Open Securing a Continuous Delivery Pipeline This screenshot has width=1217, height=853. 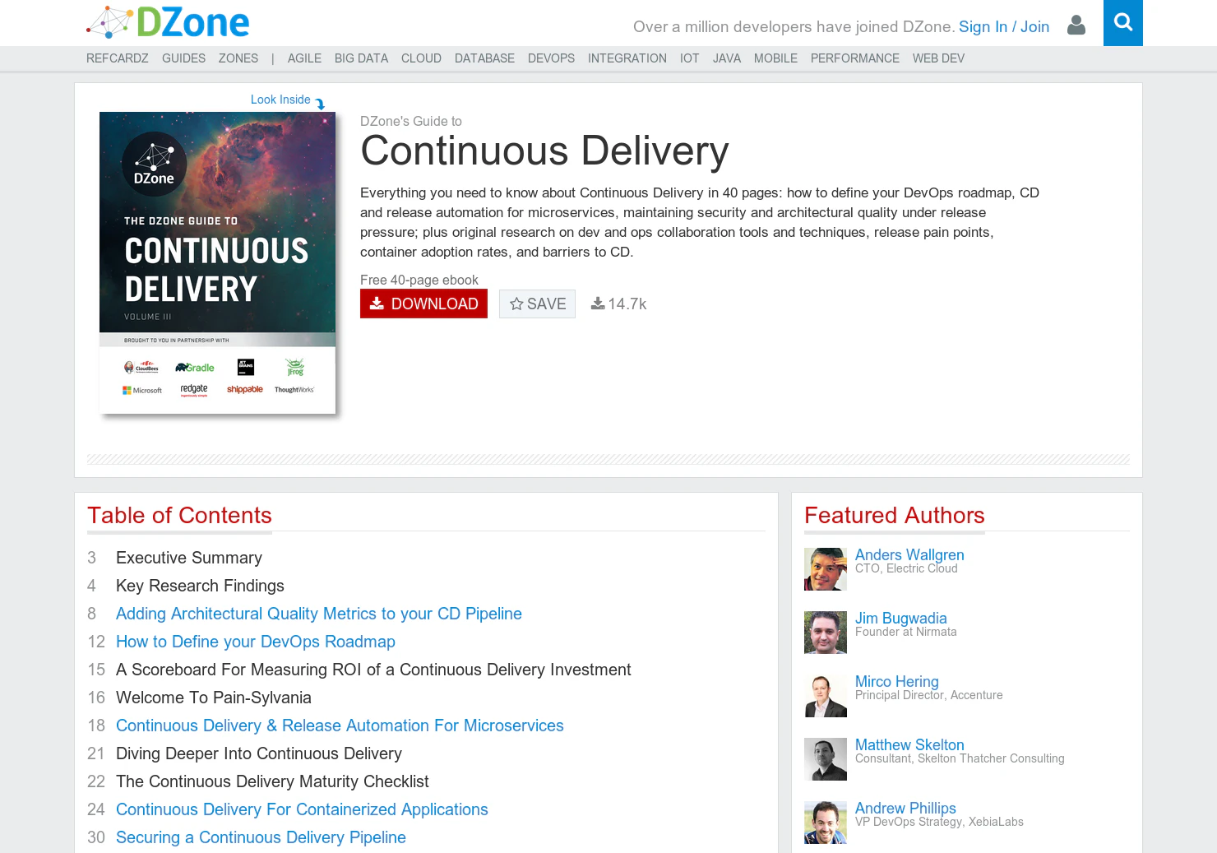261,837
